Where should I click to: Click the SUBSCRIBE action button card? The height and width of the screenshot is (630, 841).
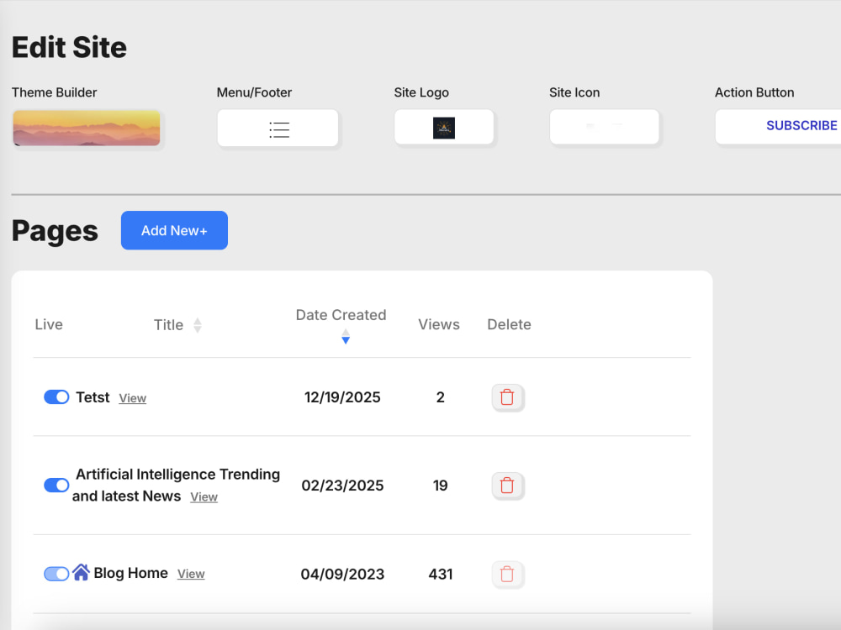point(778,127)
